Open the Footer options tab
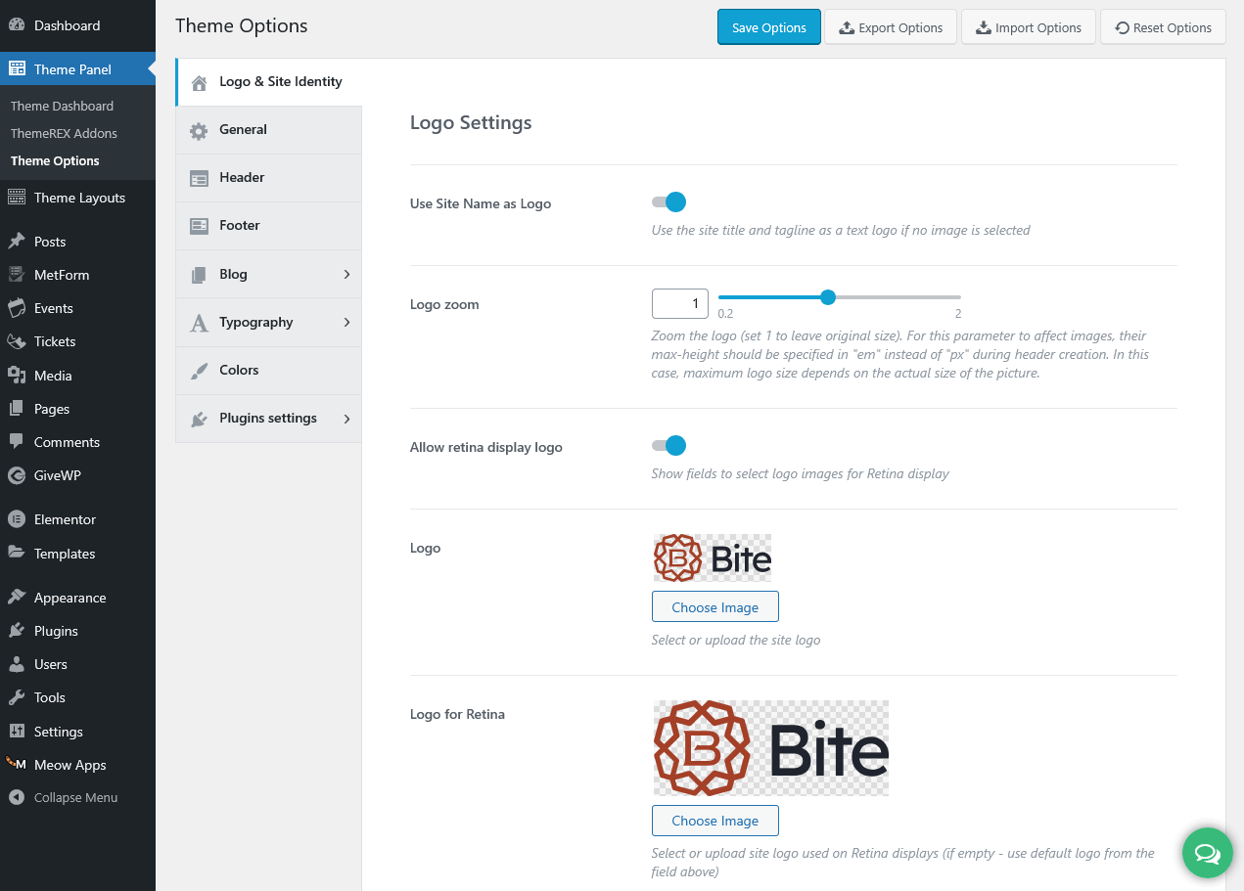The width and height of the screenshot is (1244, 891). click(269, 226)
